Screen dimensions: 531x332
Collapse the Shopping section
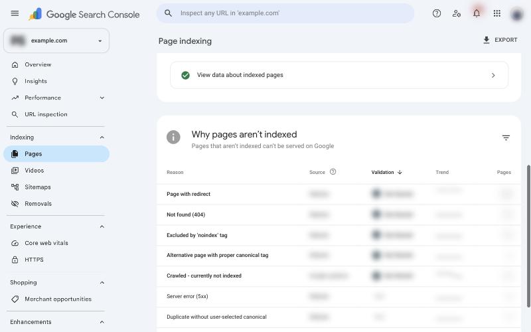[102, 283]
